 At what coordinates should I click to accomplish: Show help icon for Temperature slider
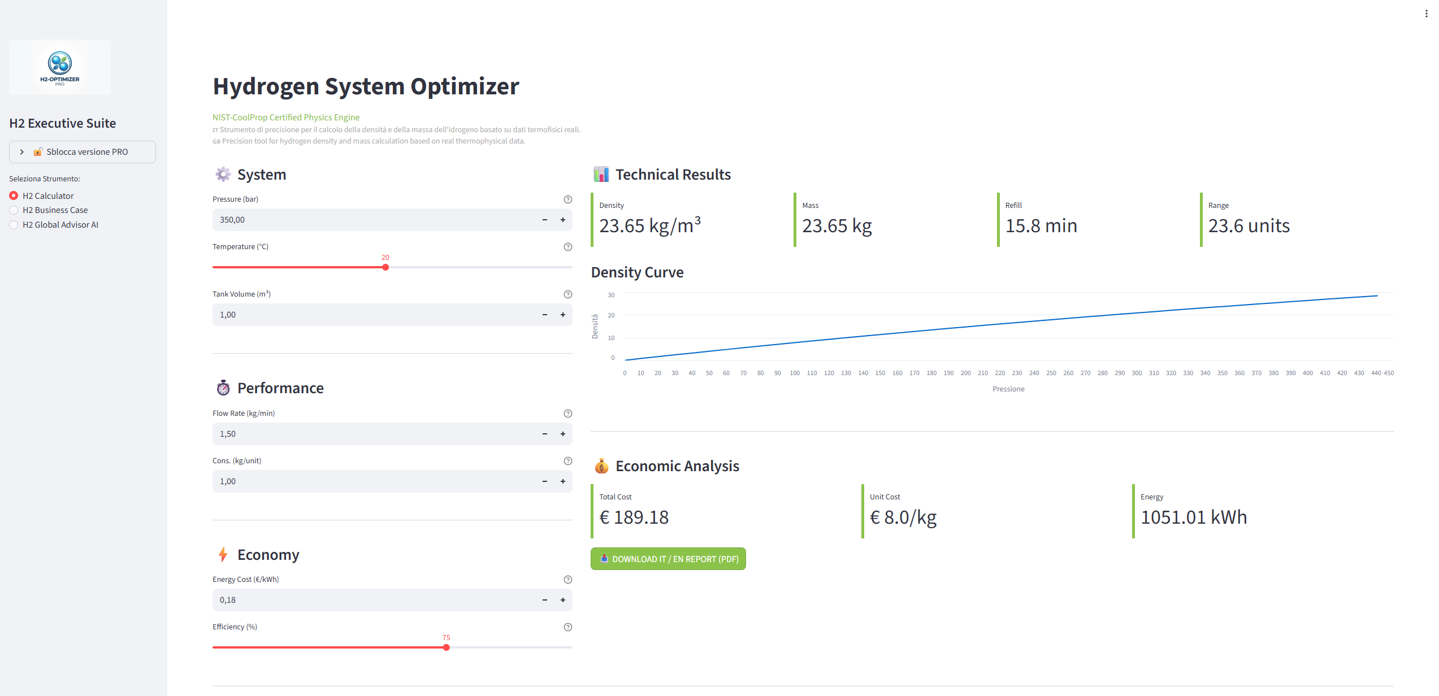click(x=568, y=247)
